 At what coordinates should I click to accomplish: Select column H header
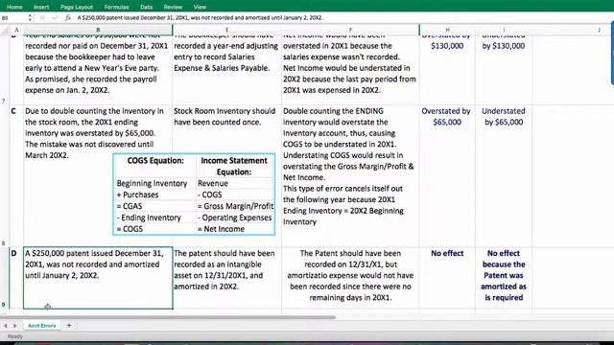tap(447, 30)
